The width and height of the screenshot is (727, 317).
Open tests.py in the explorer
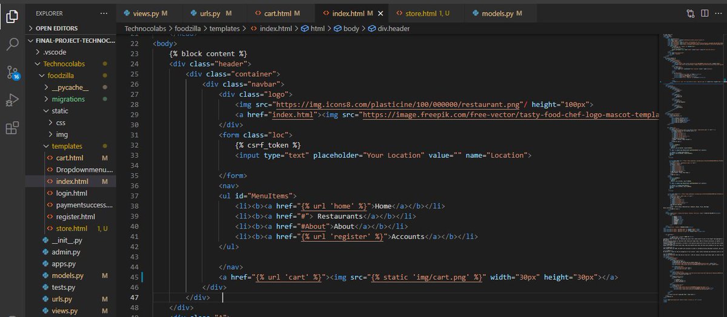coord(71,287)
